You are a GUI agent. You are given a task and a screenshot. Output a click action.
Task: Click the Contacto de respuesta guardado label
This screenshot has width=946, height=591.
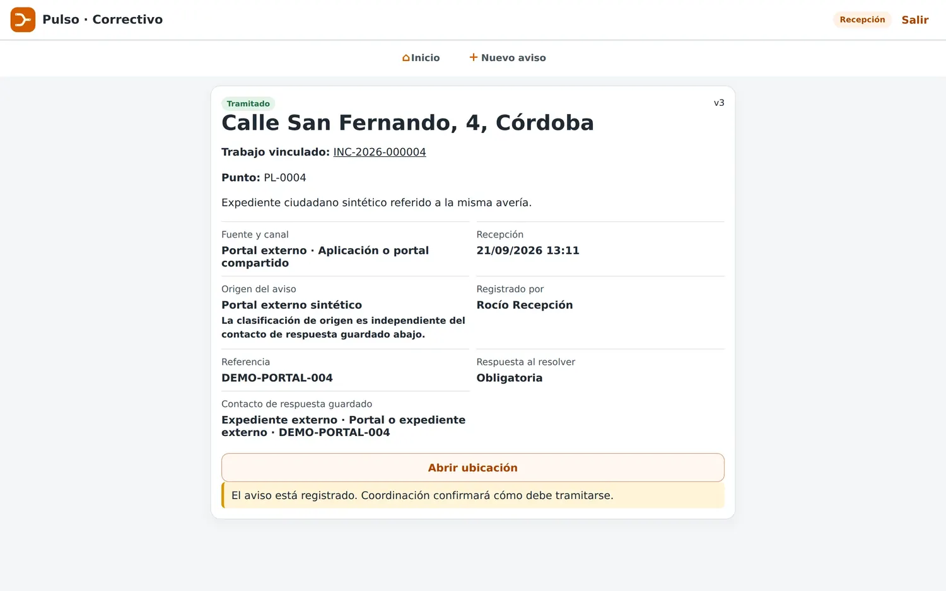(296, 404)
